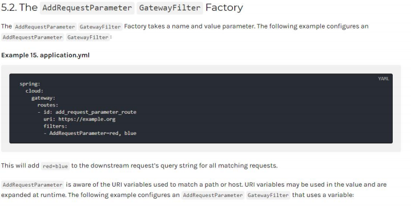The width and height of the screenshot is (411, 210).
Task: Click 'Example 15. application.yml' caption
Action: pyautogui.click(x=45, y=55)
